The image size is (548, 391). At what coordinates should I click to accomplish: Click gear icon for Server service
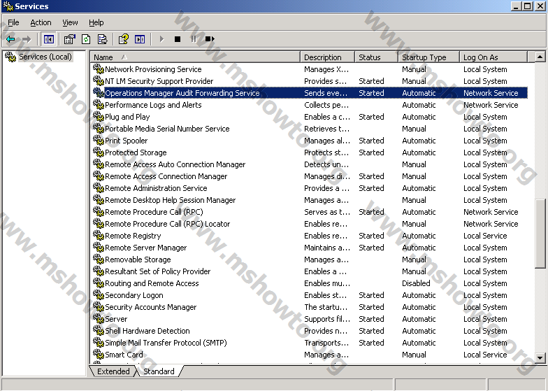tap(99, 319)
